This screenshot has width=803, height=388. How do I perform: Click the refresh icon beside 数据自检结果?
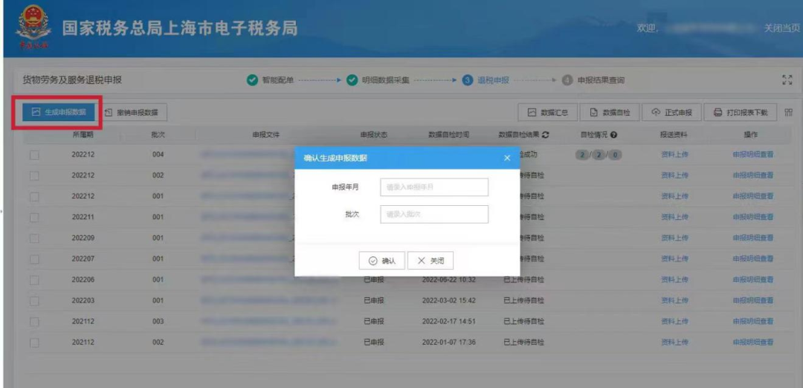(546, 135)
